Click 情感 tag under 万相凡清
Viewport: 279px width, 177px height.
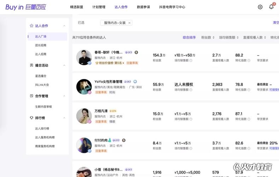click(112, 121)
